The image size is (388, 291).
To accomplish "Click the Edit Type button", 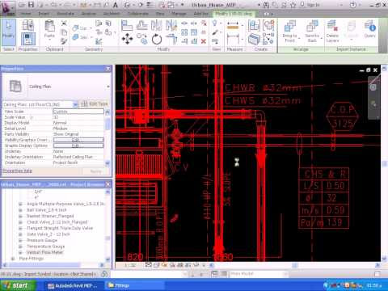I will (x=95, y=104).
